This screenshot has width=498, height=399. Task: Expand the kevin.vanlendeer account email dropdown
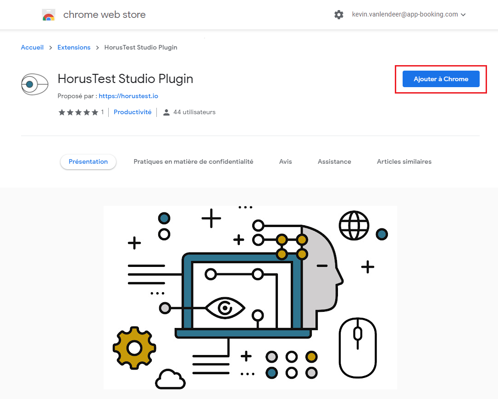click(x=409, y=15)
